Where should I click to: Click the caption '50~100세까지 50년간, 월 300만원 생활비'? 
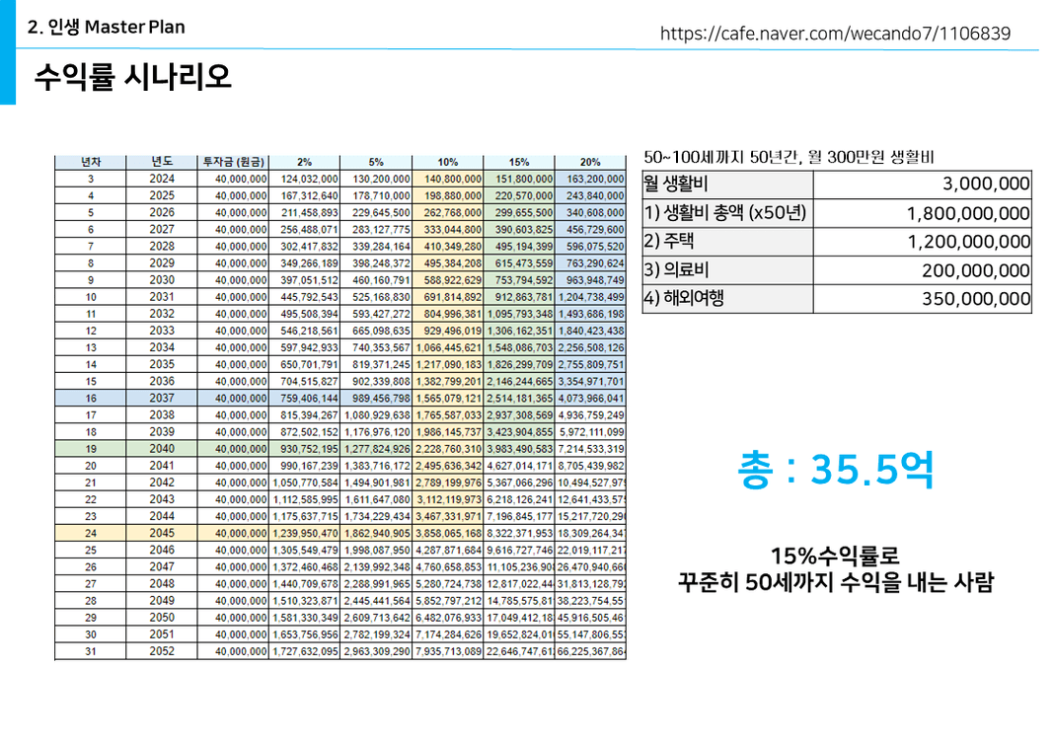click(789, 157)
